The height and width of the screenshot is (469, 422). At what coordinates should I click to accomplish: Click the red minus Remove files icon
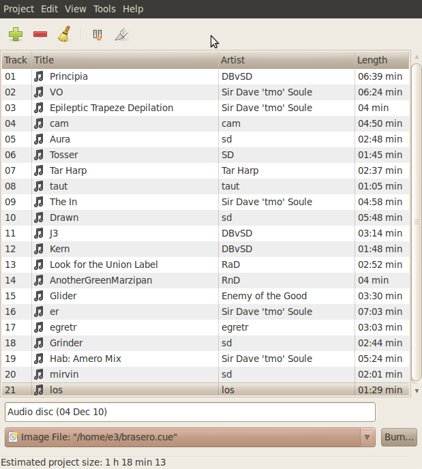tap(40, 34)
